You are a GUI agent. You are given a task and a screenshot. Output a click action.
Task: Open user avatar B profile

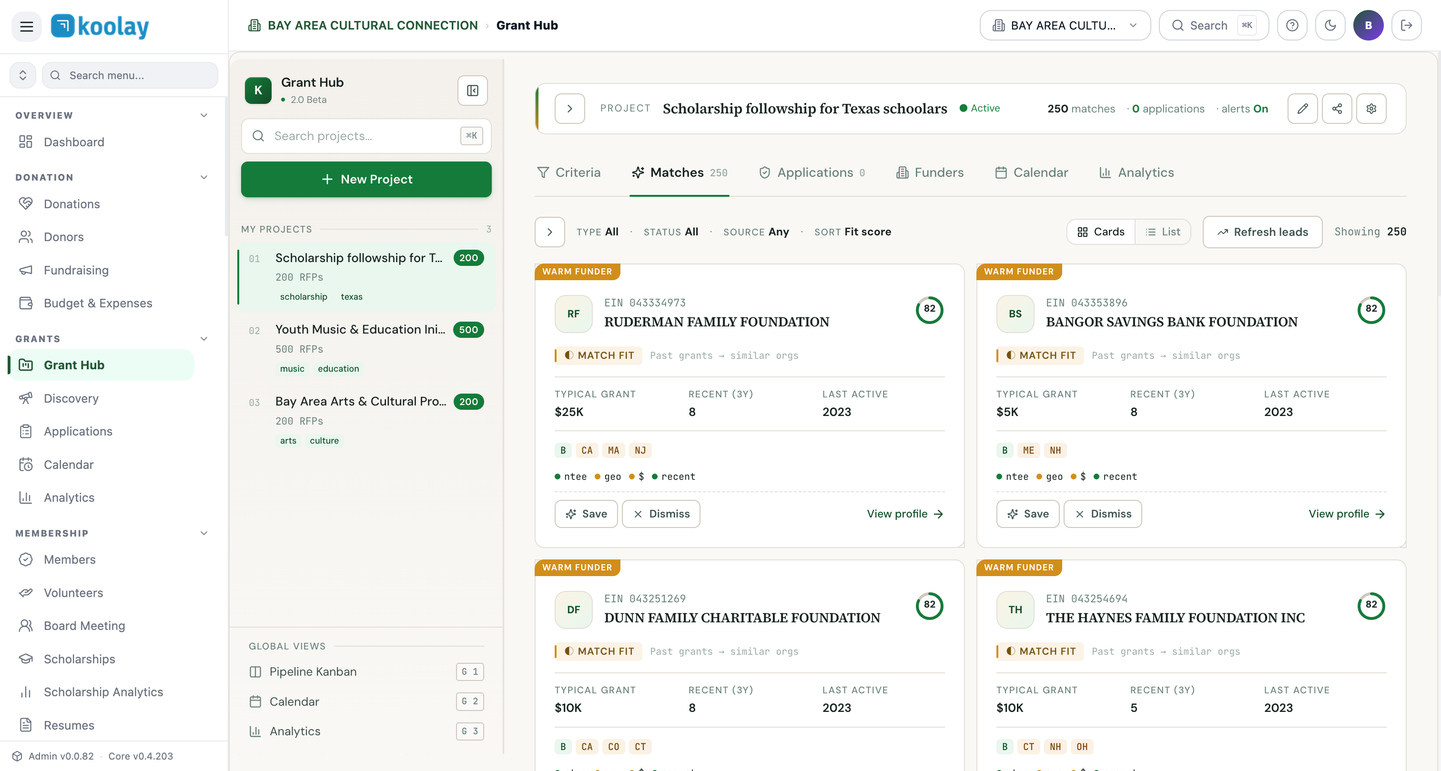coord(1368,25)
